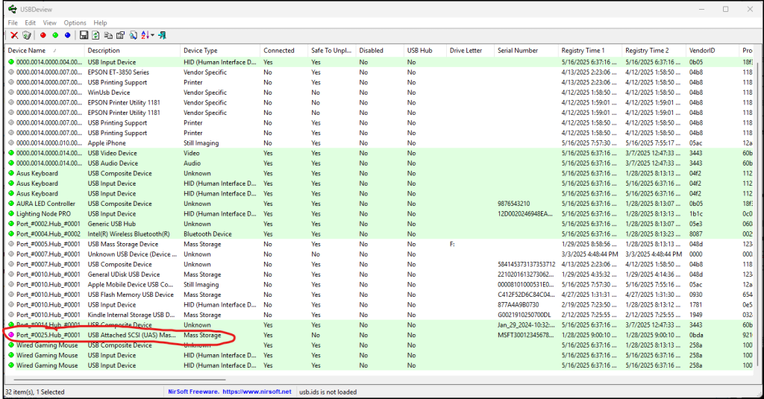This screenshot has height=399, width=764.
Task: Click the floppy disk save icon
Action: point(84,35)
